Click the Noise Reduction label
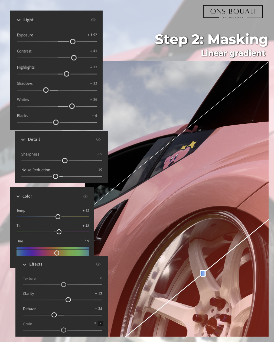Screen dimensions: 274x342 pyautogui.click(x=36, y=170)
